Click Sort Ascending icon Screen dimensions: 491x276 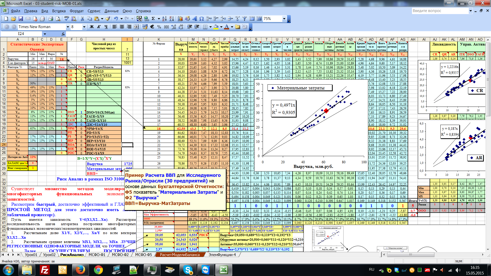pos(164,19)
